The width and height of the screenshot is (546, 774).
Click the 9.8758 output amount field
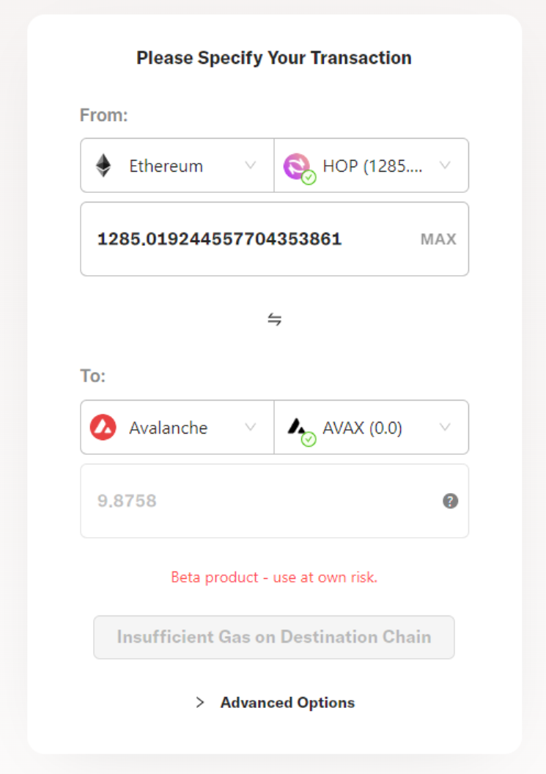257,501
